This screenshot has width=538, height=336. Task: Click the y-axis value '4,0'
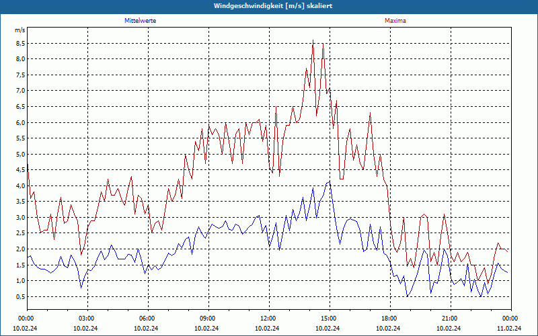(21, 186)
